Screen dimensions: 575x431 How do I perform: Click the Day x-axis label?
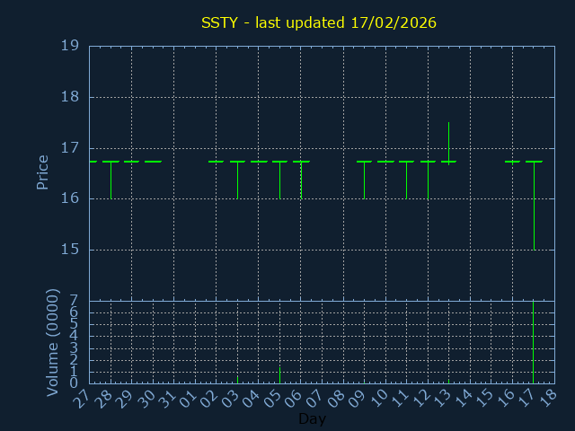(x=312, y=418)
